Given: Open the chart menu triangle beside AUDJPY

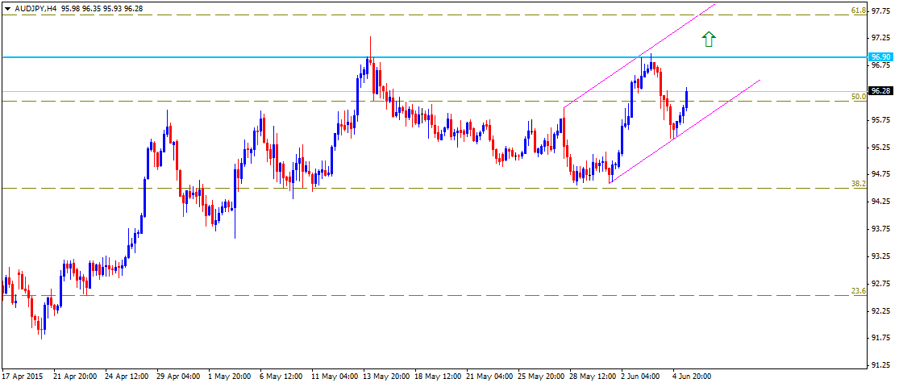Looking at the screenshot, I should tap(7, 7).
